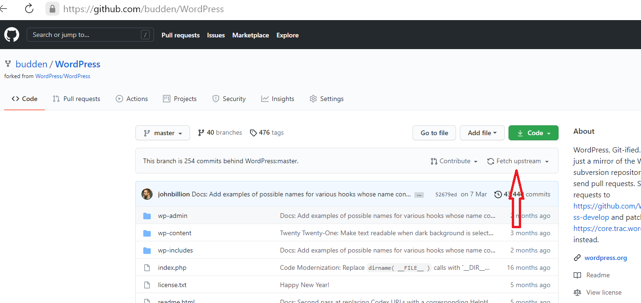
Task: Click the index.php file icon
Action: tap(147, 268)
